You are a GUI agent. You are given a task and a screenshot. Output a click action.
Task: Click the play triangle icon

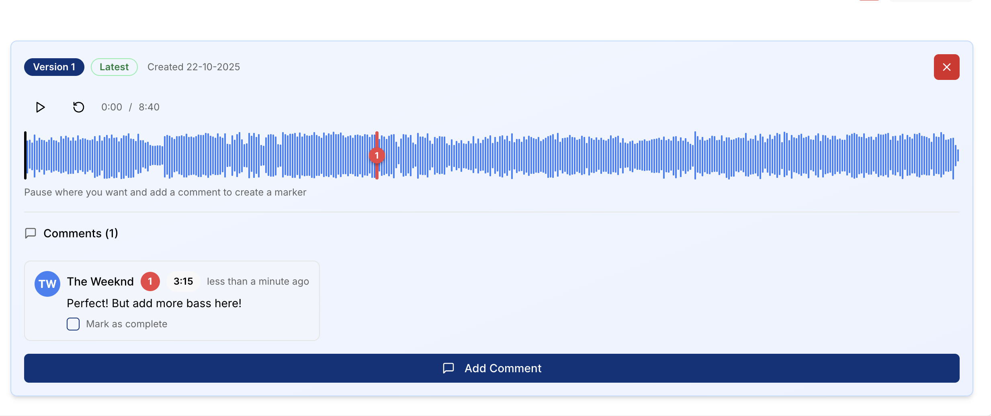[x=40, y=107]
